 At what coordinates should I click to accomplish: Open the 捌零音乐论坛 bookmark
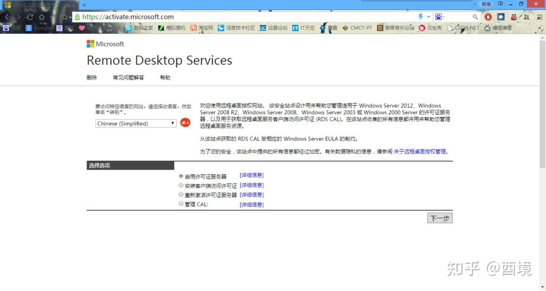395,28
